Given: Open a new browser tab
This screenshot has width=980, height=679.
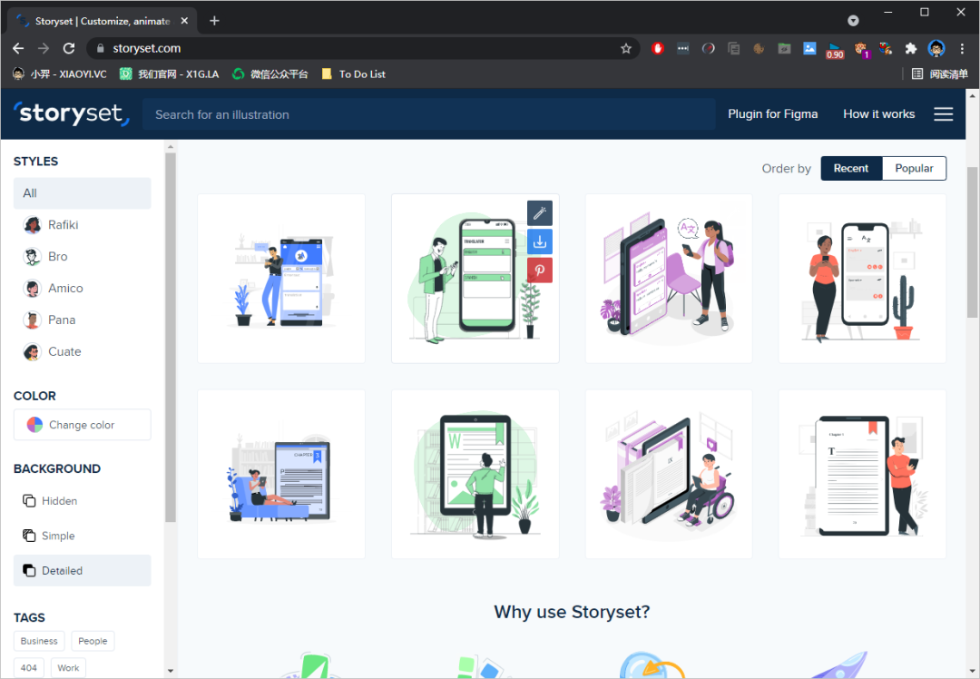Looking at the screenshot, I should tap(214, 21).
